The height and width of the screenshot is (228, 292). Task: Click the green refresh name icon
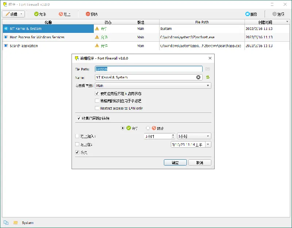point(208,77)
